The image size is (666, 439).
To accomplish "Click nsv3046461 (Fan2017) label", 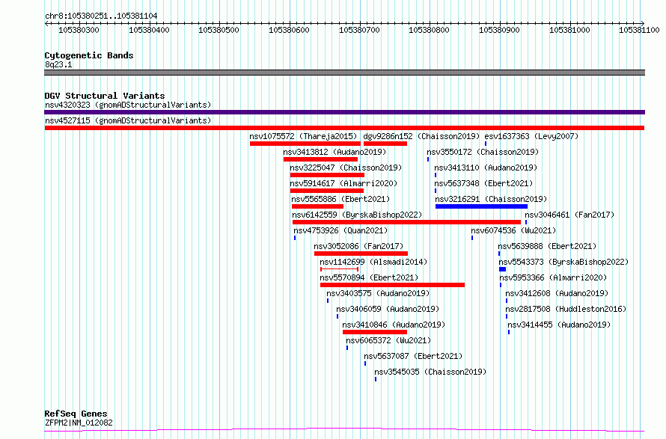I will click(569, 215).
